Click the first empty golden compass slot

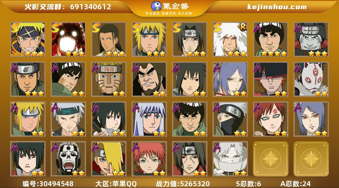point(271,159)
